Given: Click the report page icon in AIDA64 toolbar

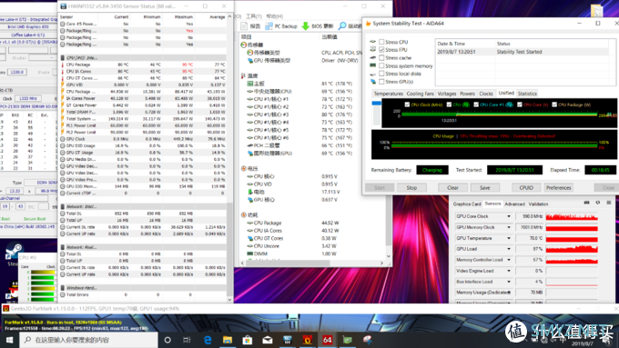Looking at the screenshot, I should click(x=244, y=26).
